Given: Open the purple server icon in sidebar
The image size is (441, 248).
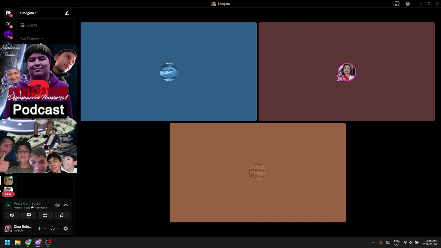Looking at the screenshot, I should pyautogui.click(x=8, y=35).
